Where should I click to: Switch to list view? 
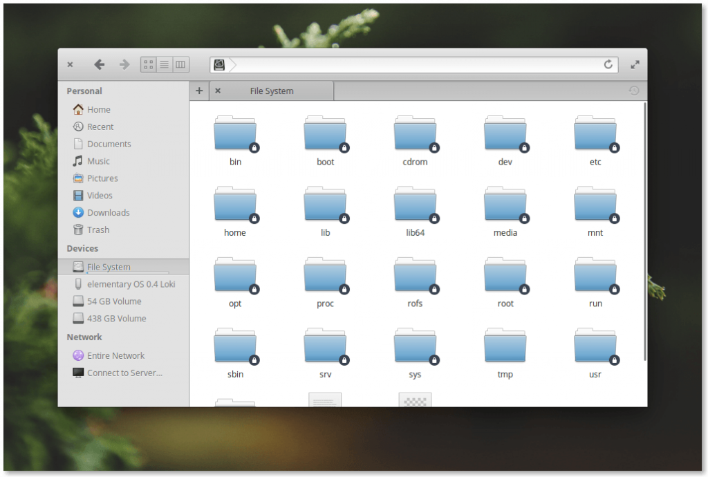165,64
